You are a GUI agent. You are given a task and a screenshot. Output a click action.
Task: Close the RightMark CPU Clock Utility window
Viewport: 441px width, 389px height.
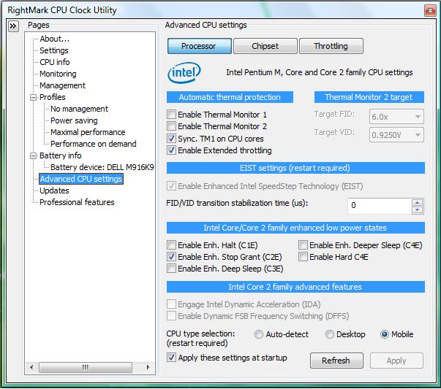[430, 11]
